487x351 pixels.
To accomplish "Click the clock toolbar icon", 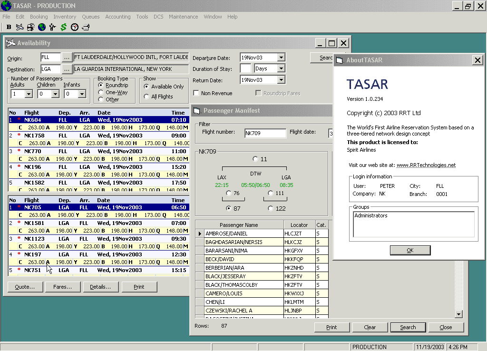I will (75, 27).
